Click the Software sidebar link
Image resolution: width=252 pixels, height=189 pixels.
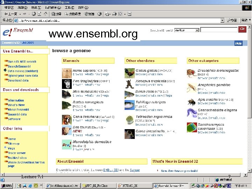click(14, 119)
